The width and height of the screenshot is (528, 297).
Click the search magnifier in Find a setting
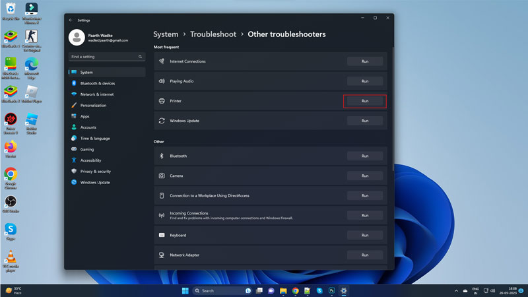pos(140,57)
